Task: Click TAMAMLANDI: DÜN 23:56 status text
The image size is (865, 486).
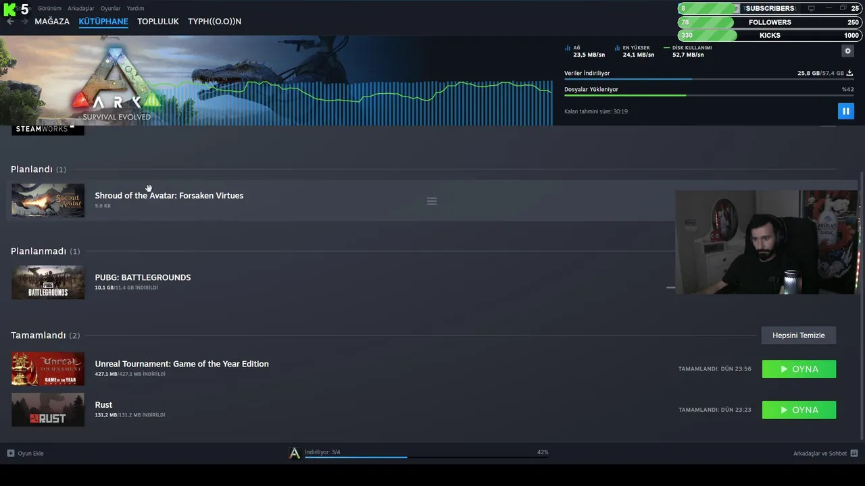Action: coord(715,369)
